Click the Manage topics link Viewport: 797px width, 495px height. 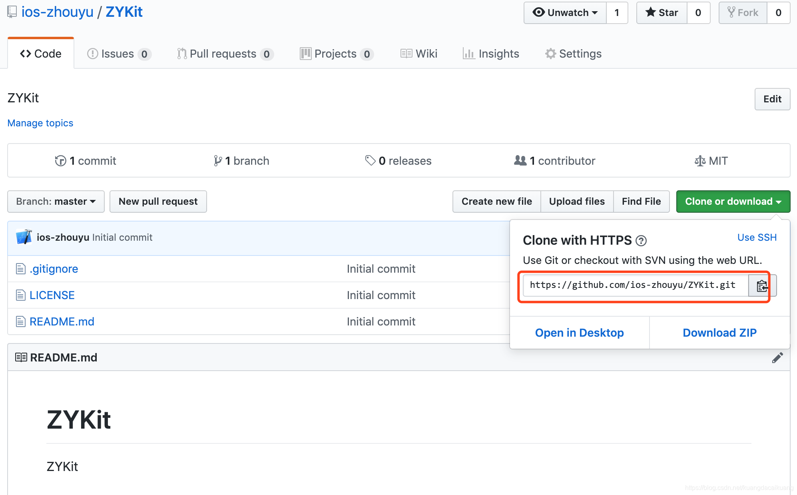coord(40,123)
